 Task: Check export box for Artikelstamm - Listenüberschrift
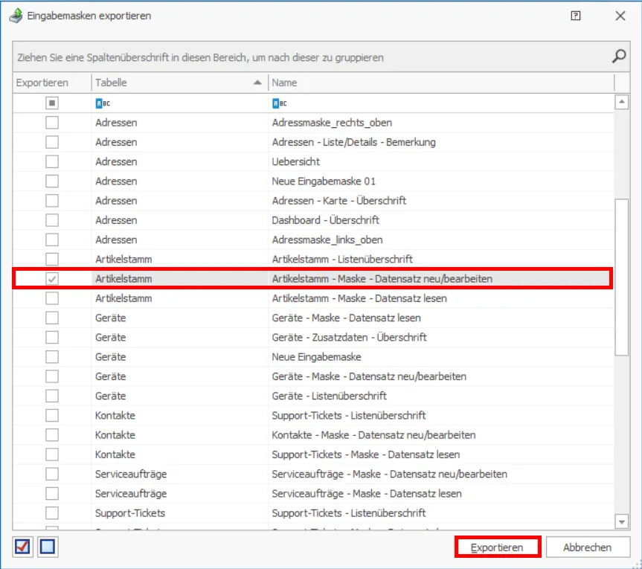[52, 259]
